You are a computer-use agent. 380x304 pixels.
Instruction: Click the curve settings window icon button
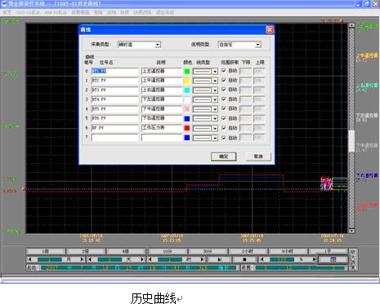point(333,259)
